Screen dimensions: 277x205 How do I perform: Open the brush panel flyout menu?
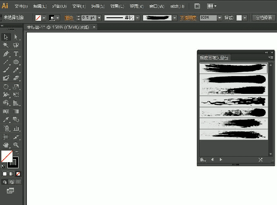tap(271, 57)
